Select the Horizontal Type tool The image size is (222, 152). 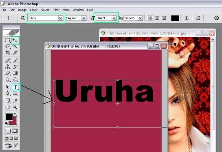(15, 87)
